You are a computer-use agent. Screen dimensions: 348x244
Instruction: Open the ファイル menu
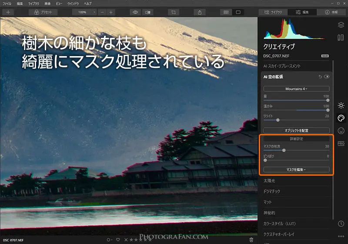(7, 3)
